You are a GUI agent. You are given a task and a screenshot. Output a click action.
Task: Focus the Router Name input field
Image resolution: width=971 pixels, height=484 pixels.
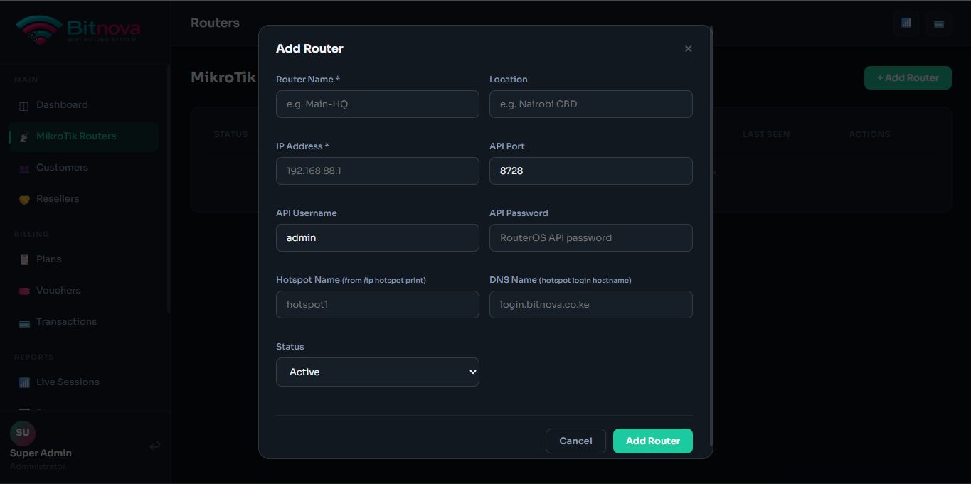pyautogui.click(x=377, y=104)
